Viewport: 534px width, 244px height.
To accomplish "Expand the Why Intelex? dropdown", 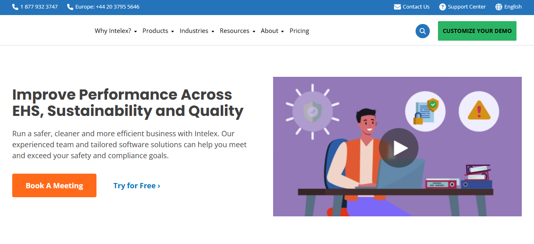I will pos(116,31).
